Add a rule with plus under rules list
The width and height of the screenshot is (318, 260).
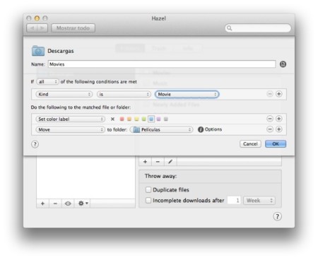145,162
